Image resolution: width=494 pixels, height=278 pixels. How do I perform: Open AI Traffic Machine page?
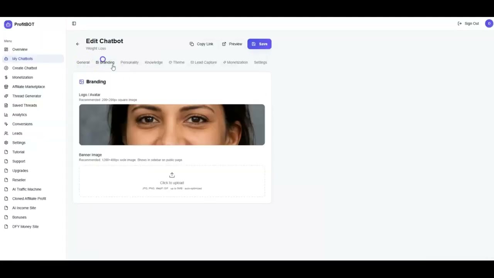click(33, 189)
